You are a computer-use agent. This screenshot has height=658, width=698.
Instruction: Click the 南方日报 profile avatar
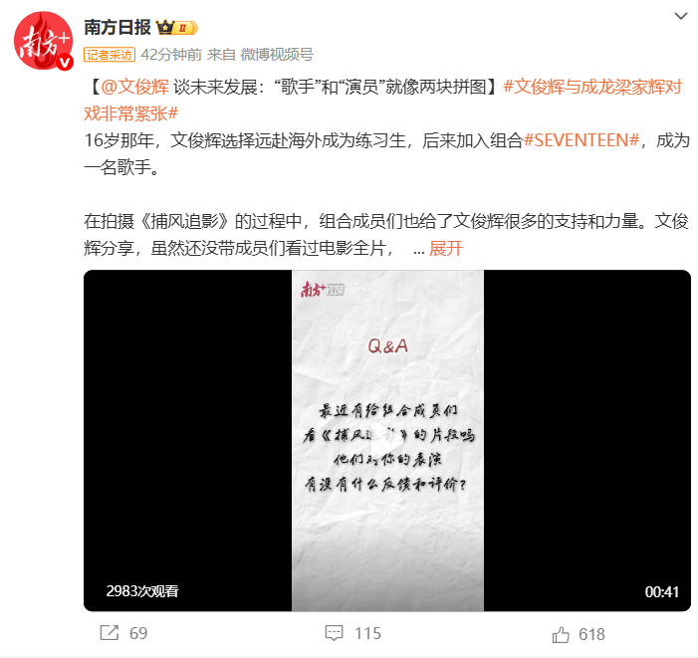43,41
